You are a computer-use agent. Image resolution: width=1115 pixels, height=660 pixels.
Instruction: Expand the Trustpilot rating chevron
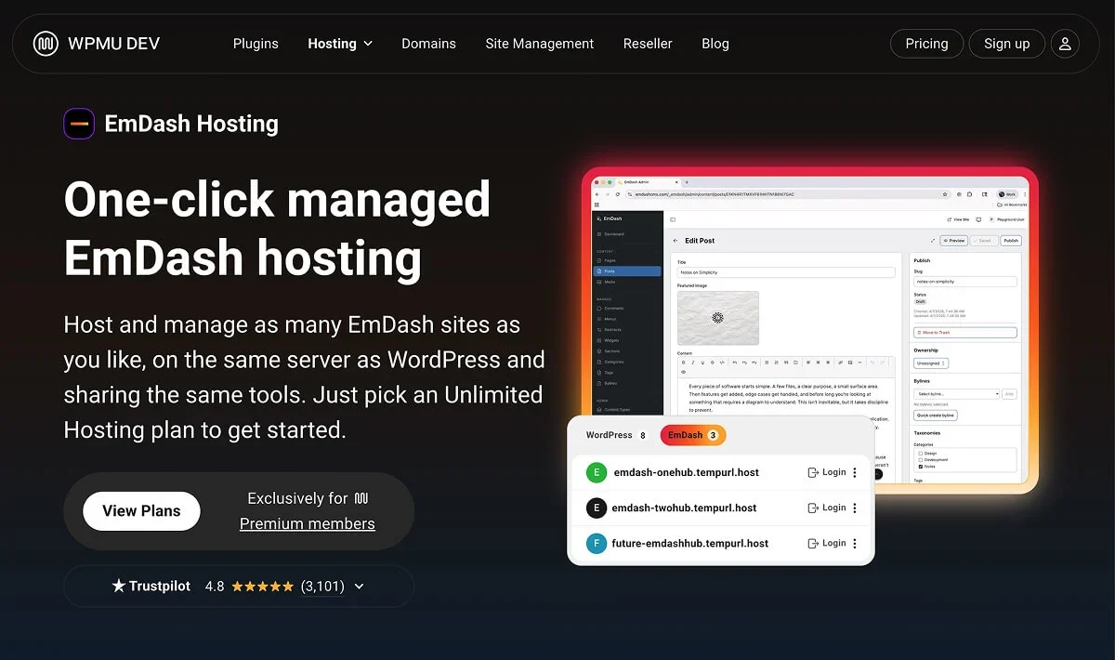point(360,587)
